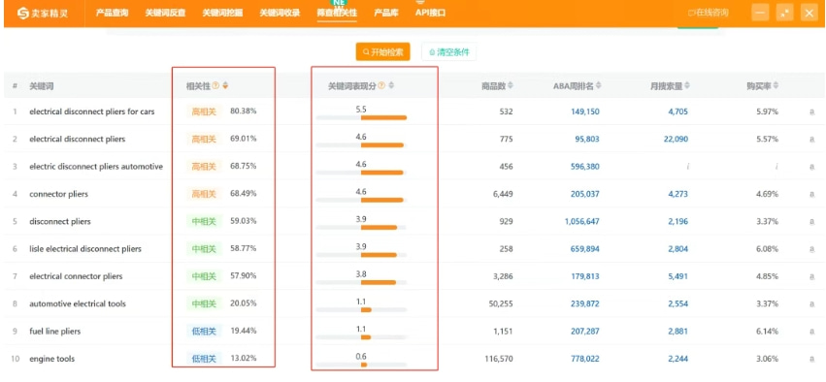Open the 产品库 tab
Image resolution: width=826 pixels, height=382 pixels.
(386, 13)
